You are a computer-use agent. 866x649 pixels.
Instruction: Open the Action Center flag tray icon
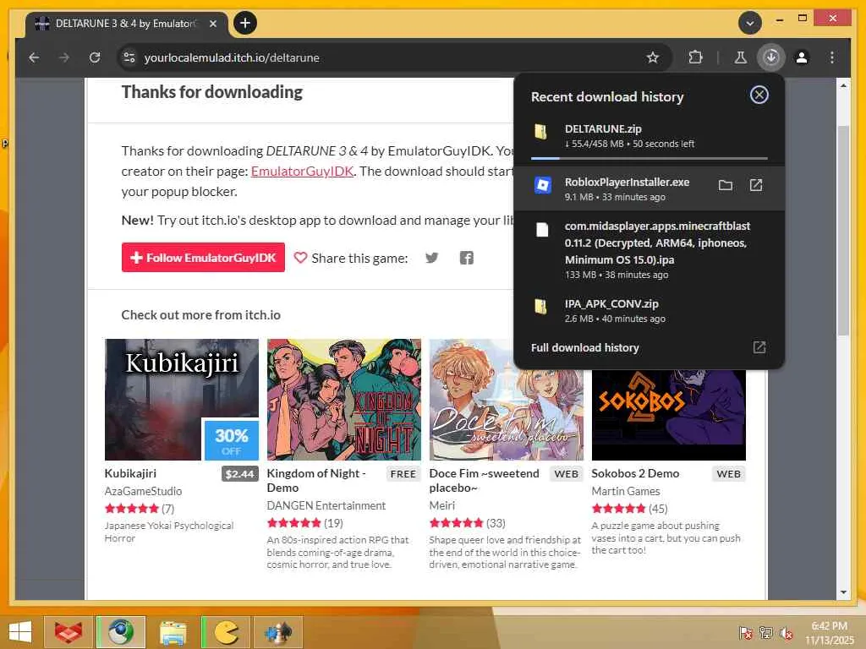(x=745, y=633)
